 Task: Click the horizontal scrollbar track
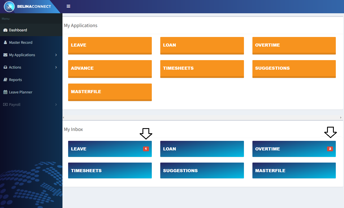pos(202,117)
